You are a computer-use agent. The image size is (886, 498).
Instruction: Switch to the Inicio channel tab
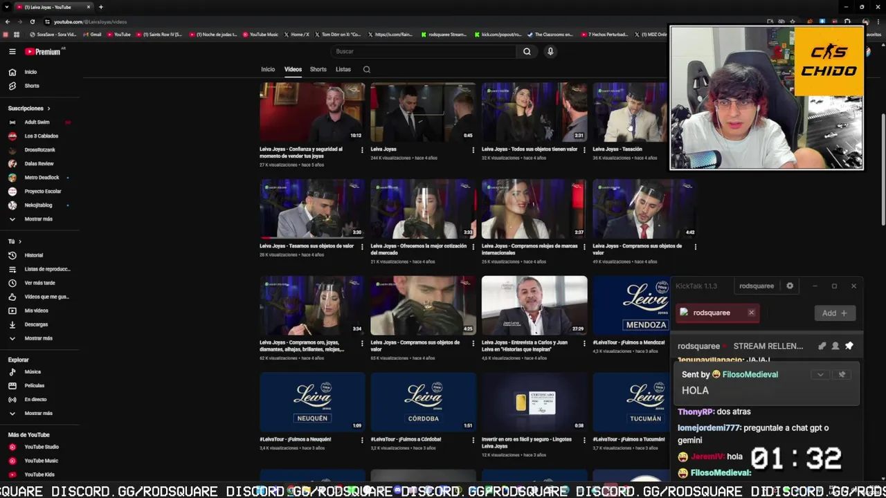click(268, 69)
